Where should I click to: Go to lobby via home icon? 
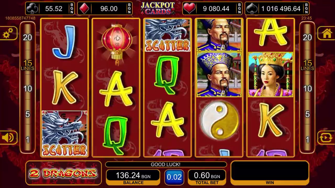[327, 33]
